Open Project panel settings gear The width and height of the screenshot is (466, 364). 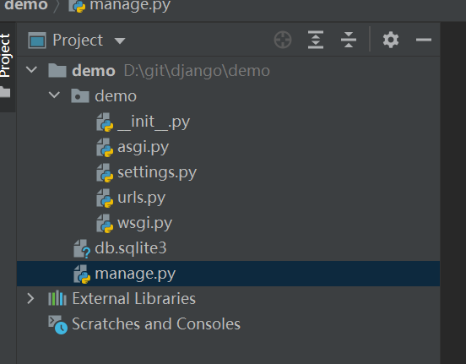[391, 40]
